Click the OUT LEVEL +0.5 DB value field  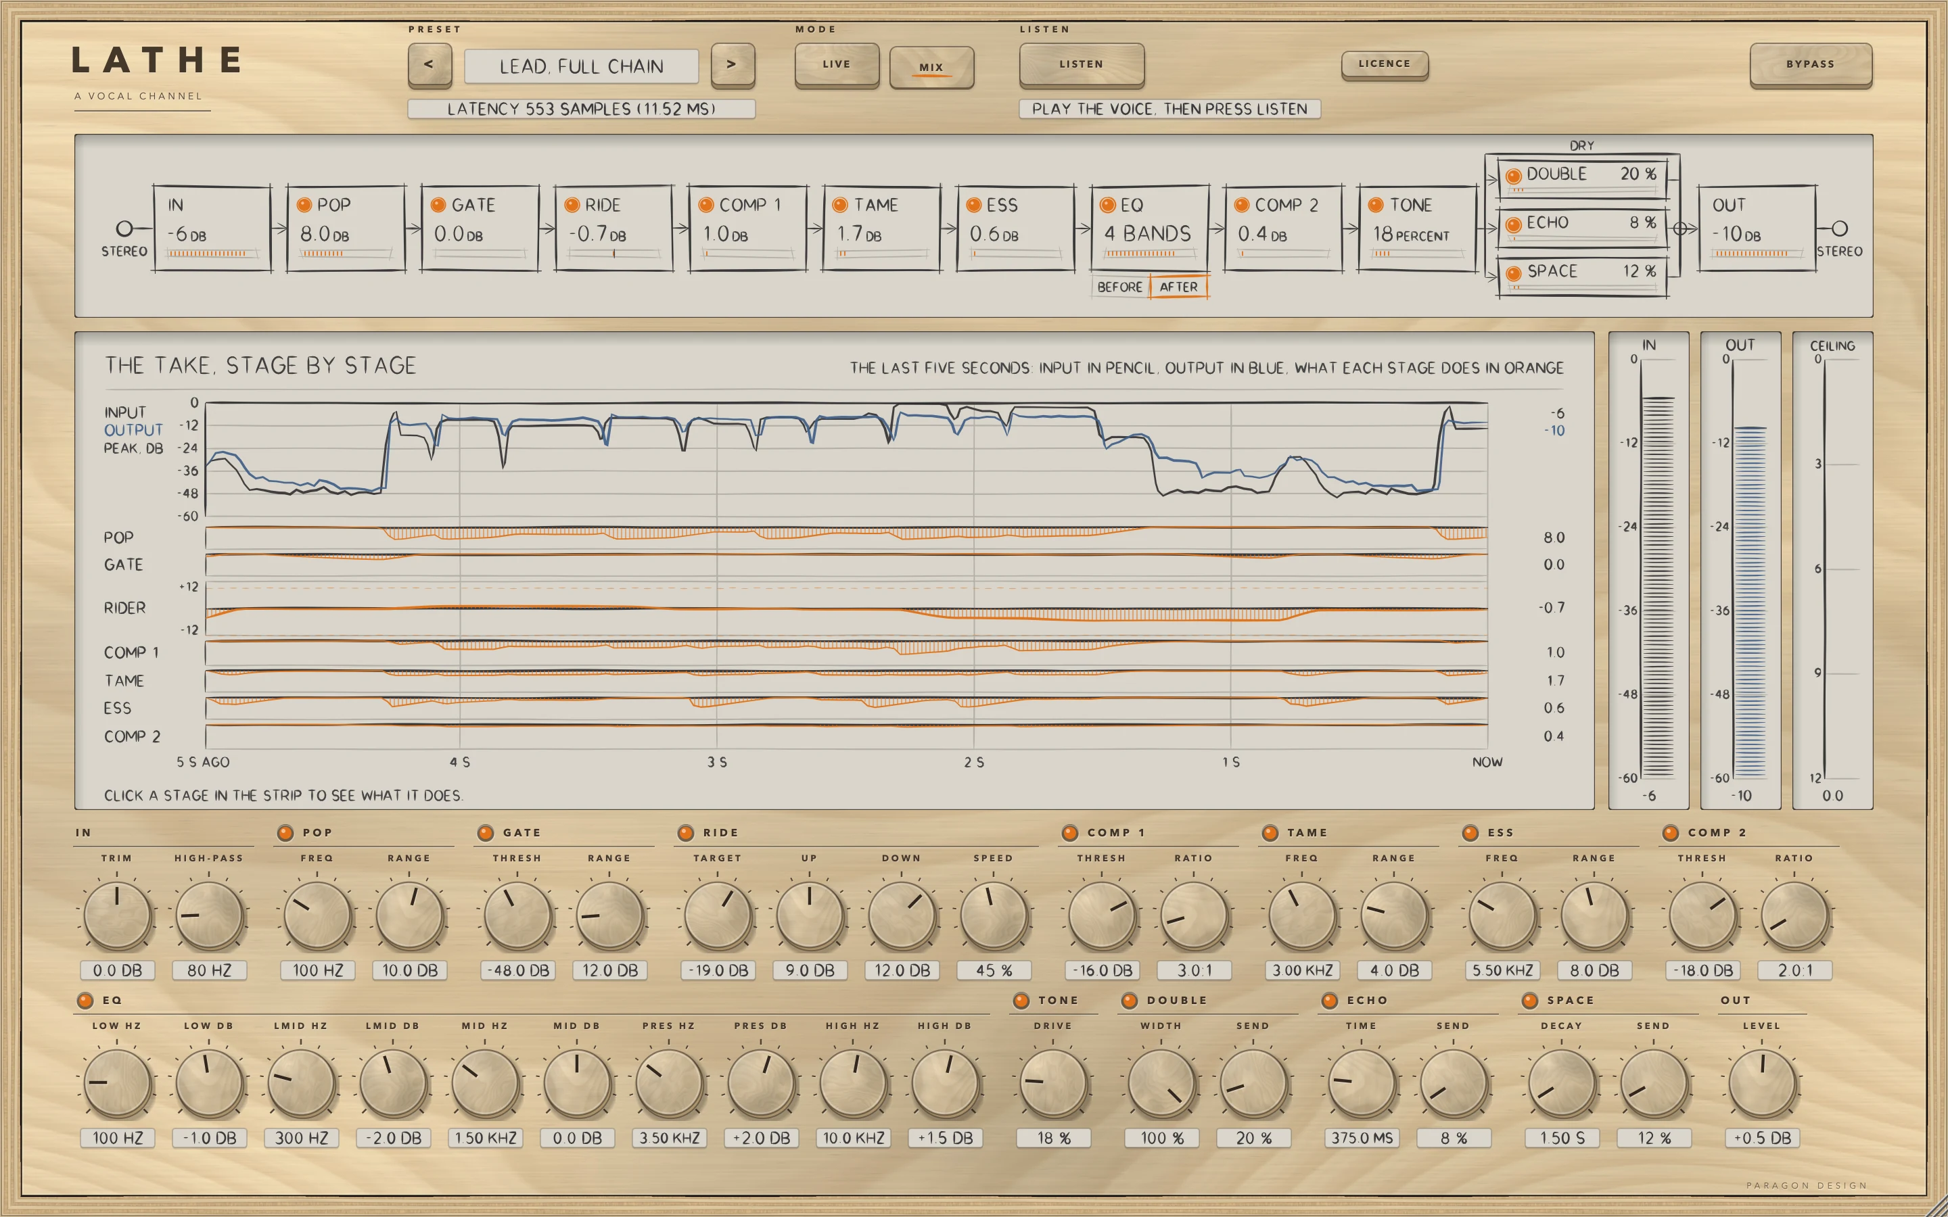point(1762,1138)
